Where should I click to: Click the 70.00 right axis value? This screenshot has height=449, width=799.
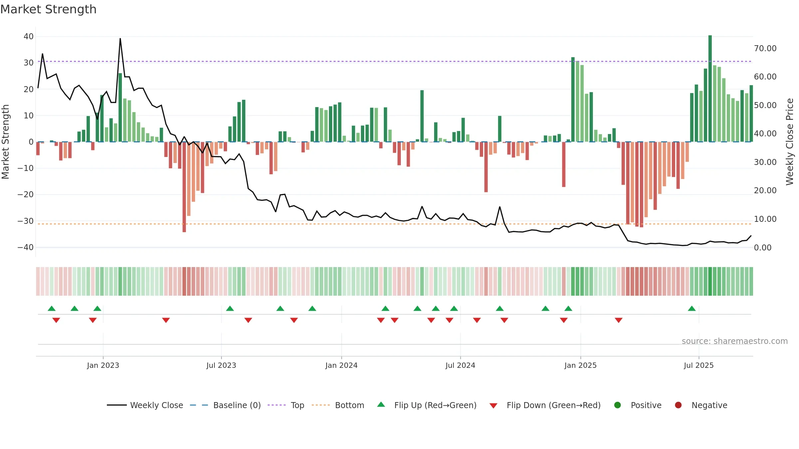(765, 49)
